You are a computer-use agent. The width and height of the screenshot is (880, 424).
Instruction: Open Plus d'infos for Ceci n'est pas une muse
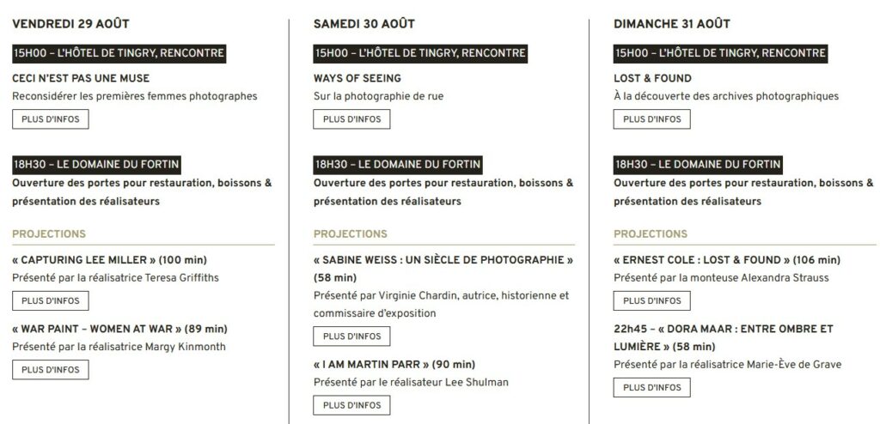pyautogui.click(x=51, y=119)
